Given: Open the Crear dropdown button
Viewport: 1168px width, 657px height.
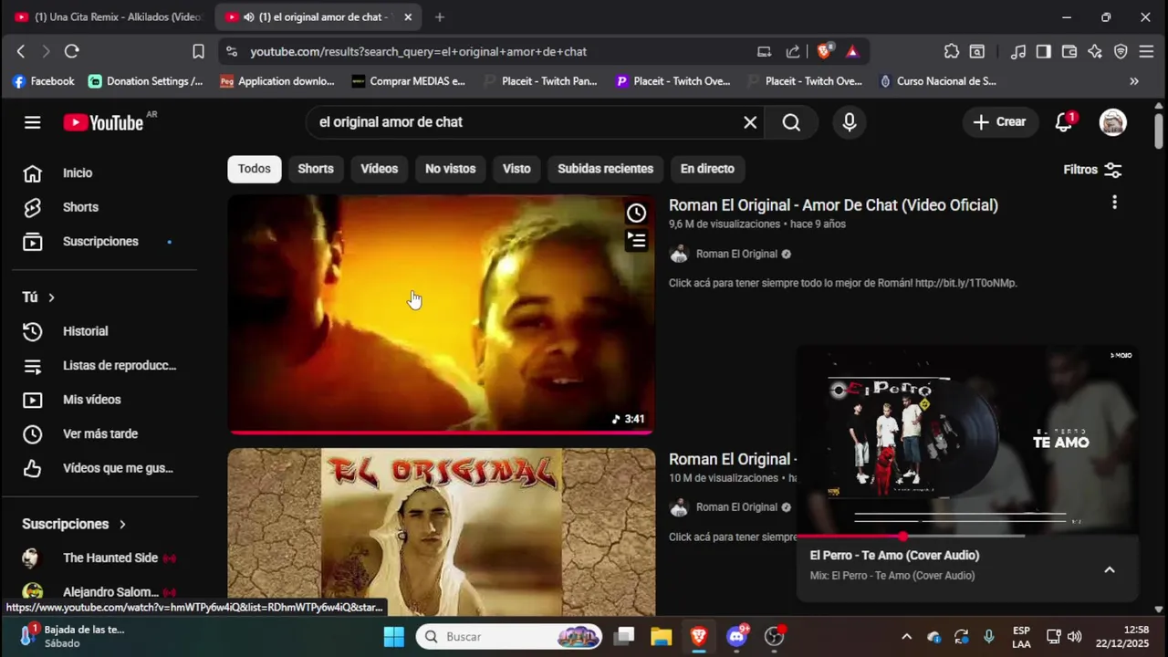Looking at the screenshot, I should (x=1000, y=122).
